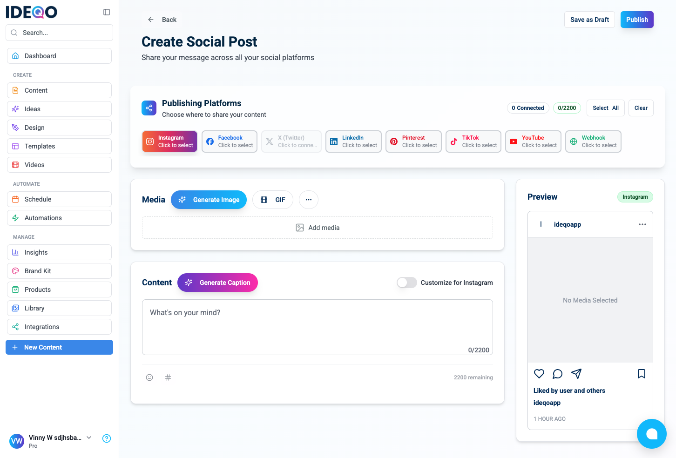Viewport: 676px width, 458px height.
Task: Select YouTube platform
Action: coord(534,141)
